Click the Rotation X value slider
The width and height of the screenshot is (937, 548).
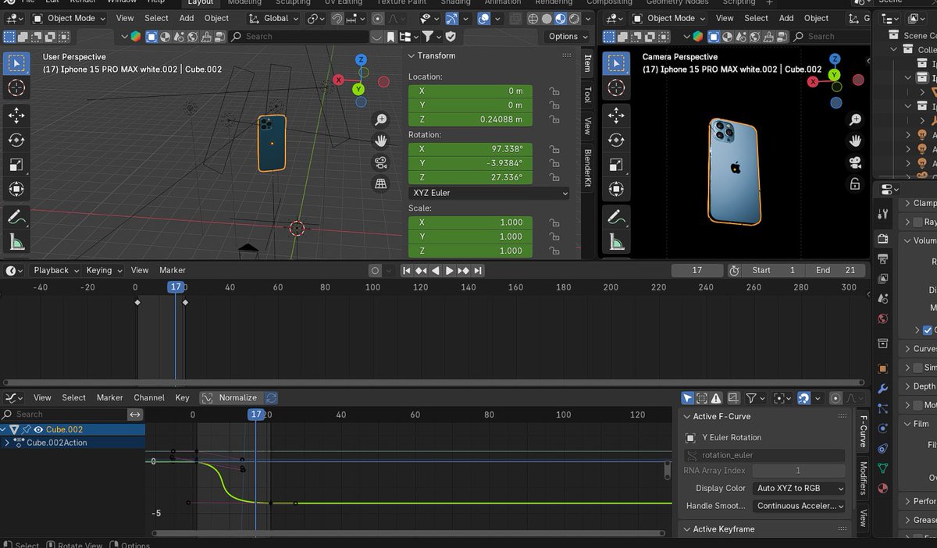[470, 149]
